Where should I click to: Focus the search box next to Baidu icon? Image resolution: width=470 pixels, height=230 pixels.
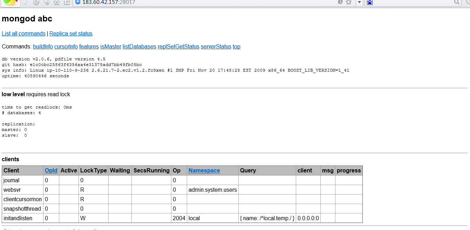pos(413,2)
